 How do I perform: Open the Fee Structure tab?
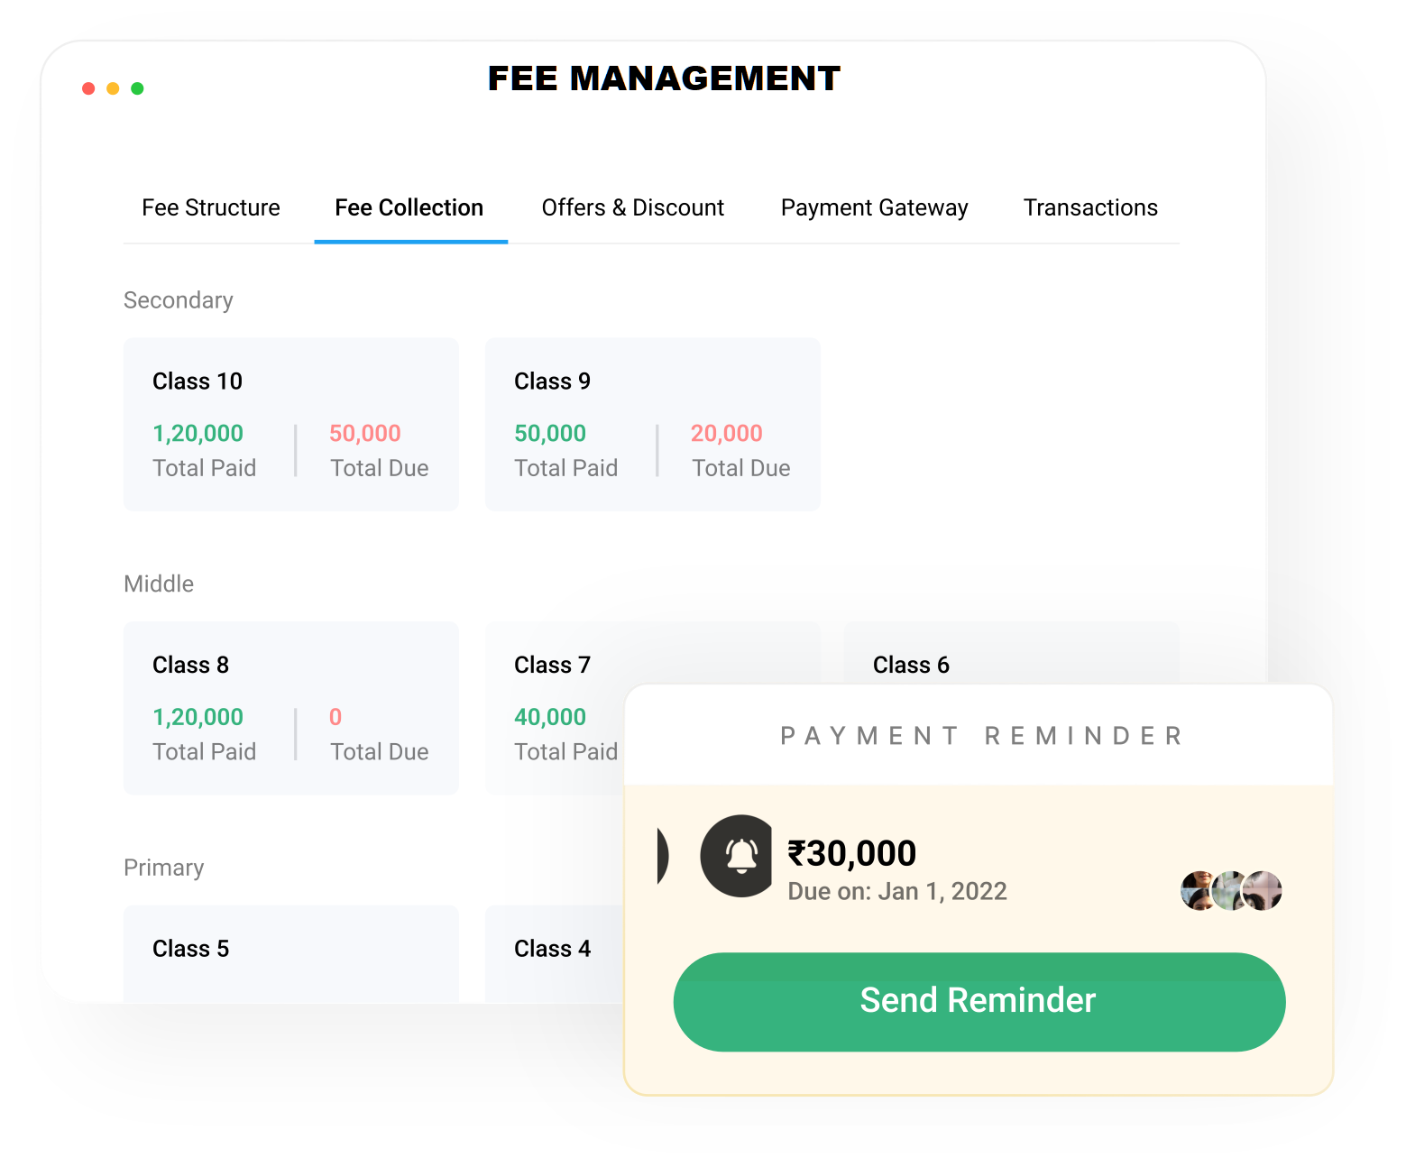pos(211,208)
